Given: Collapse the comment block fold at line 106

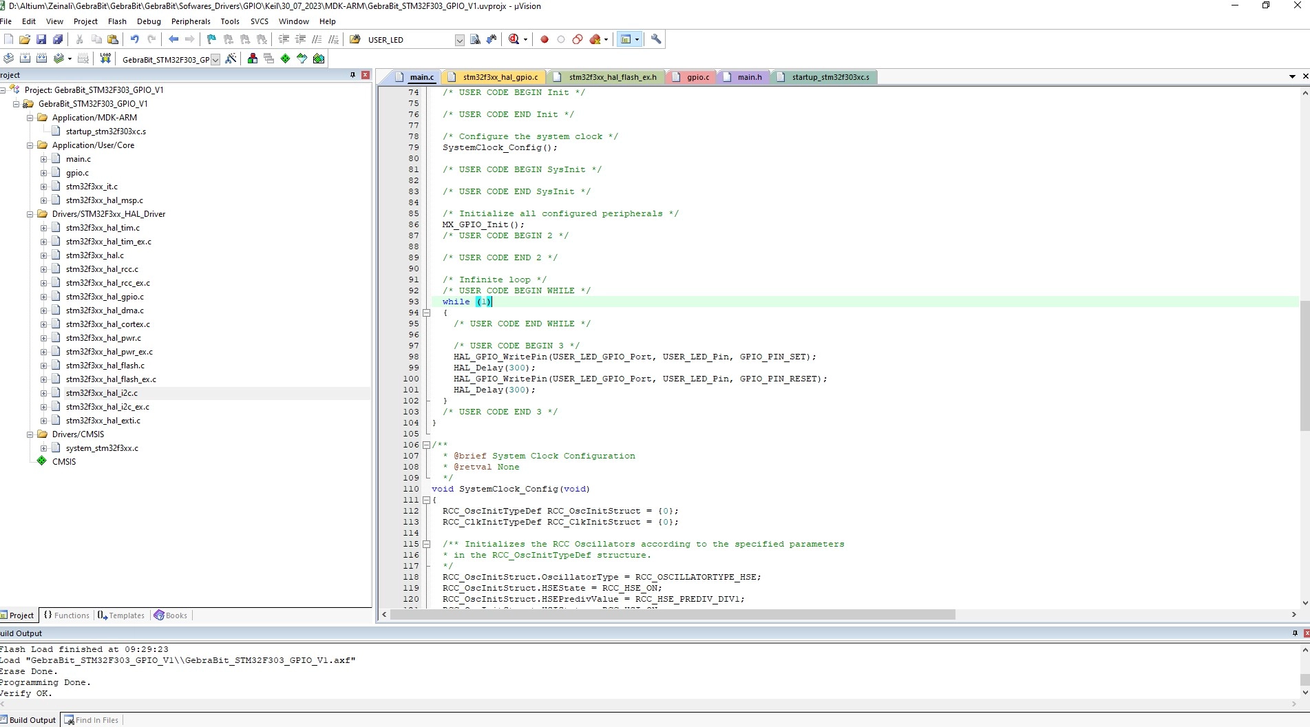Looking at the screenshot, I should pyautogui.click(x=427, y=445).
